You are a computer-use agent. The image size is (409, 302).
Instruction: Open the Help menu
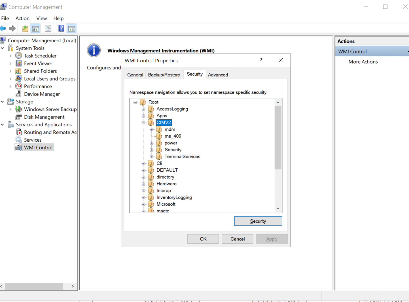tap(58, 18)
